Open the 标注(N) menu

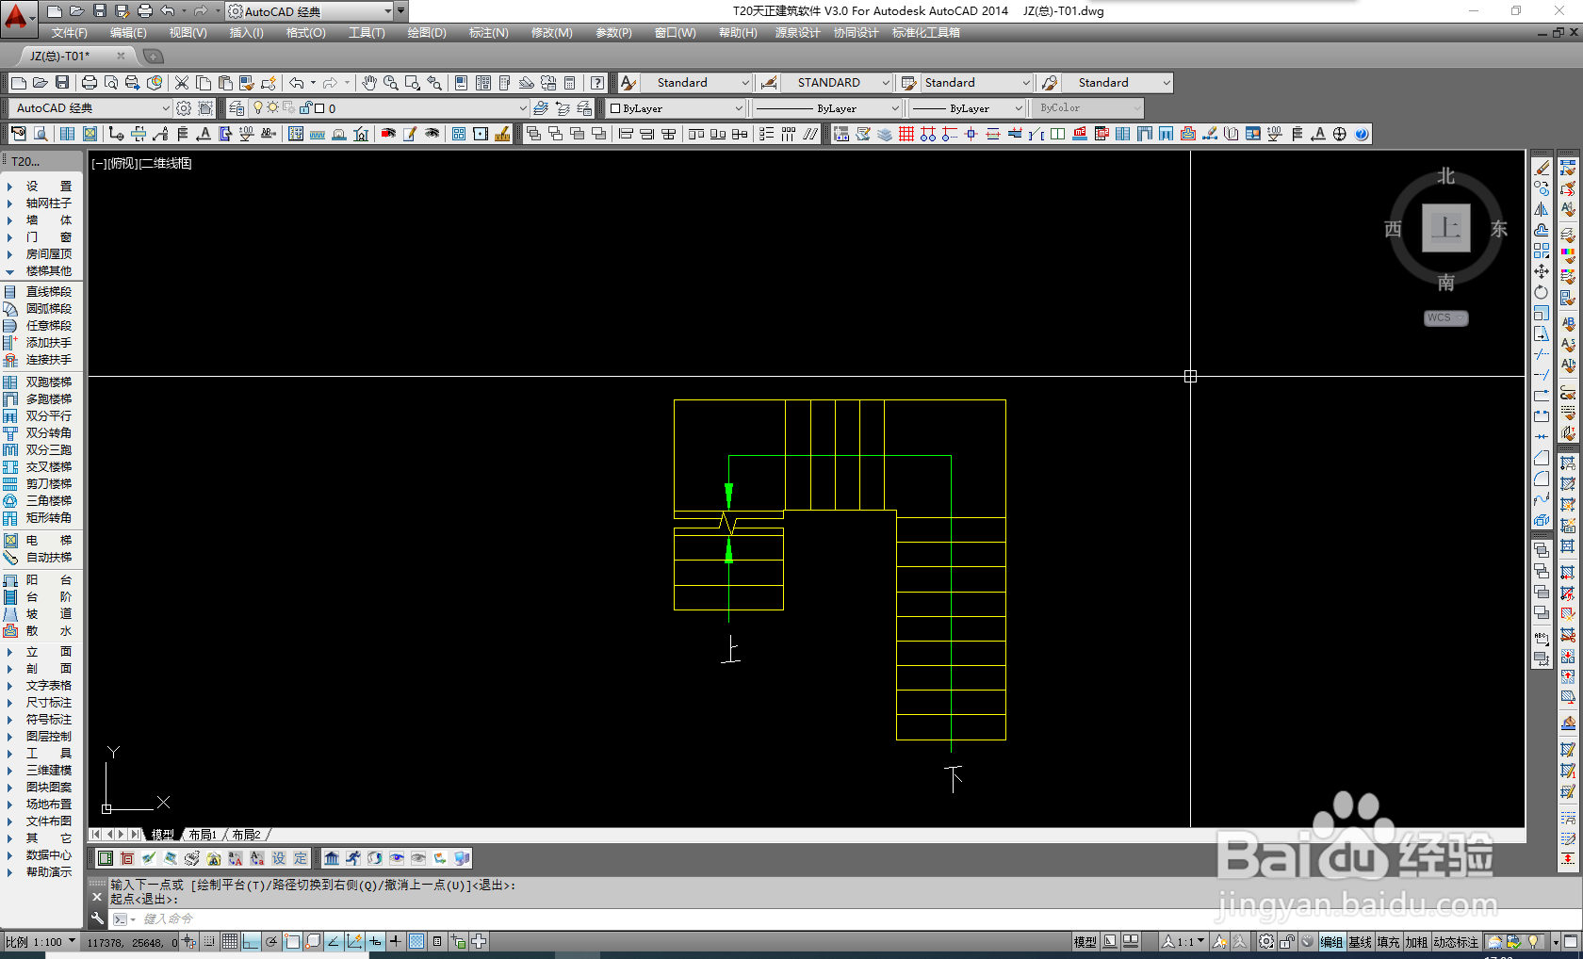(489, 33)
